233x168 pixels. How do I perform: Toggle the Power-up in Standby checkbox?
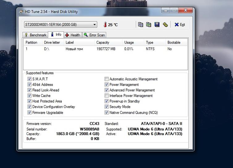107,101
